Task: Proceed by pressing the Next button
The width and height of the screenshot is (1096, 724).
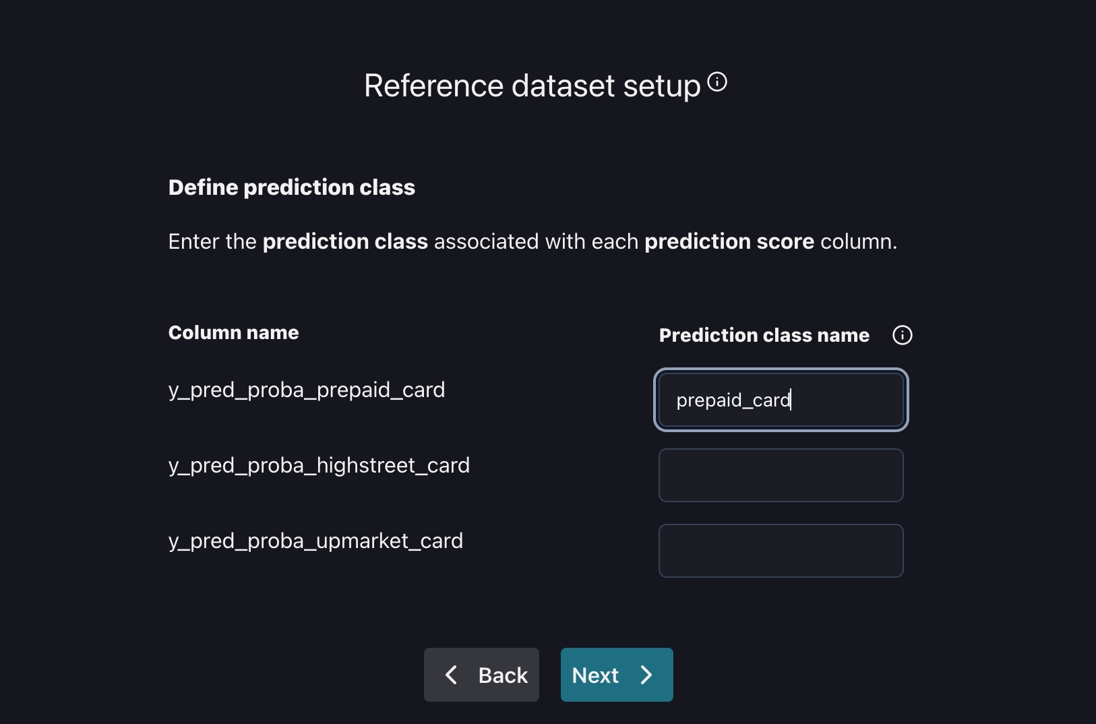Action: point(616,675)
